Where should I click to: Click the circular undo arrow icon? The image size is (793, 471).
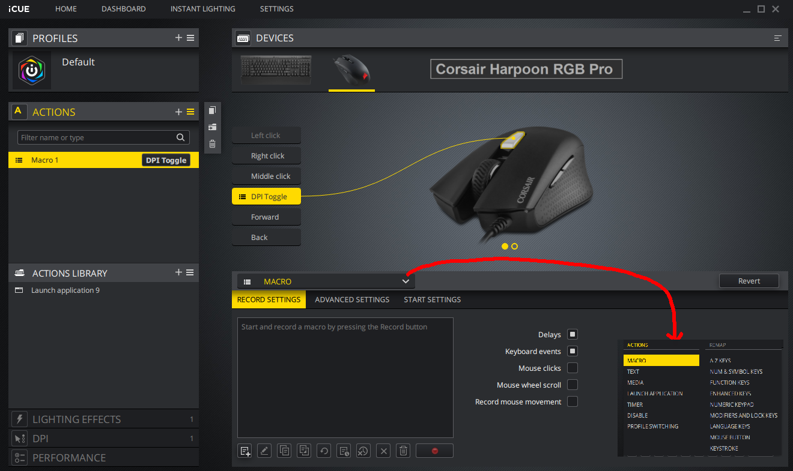tap(324, 451)
